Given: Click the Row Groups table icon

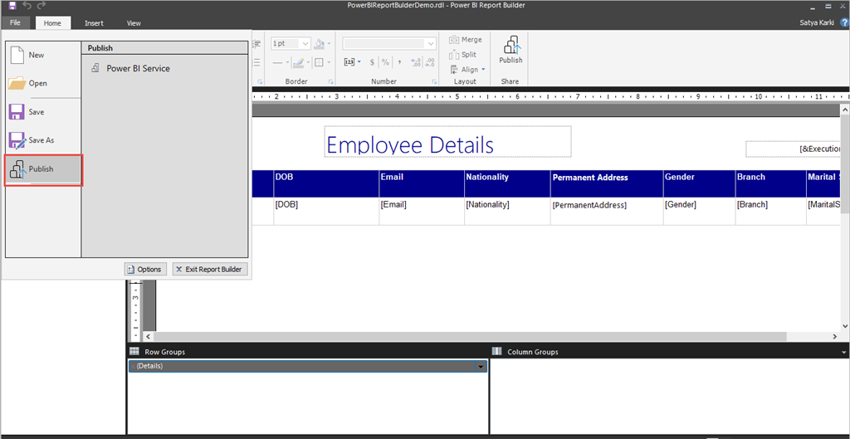Looking at the screenshot, I should [134, 351].
